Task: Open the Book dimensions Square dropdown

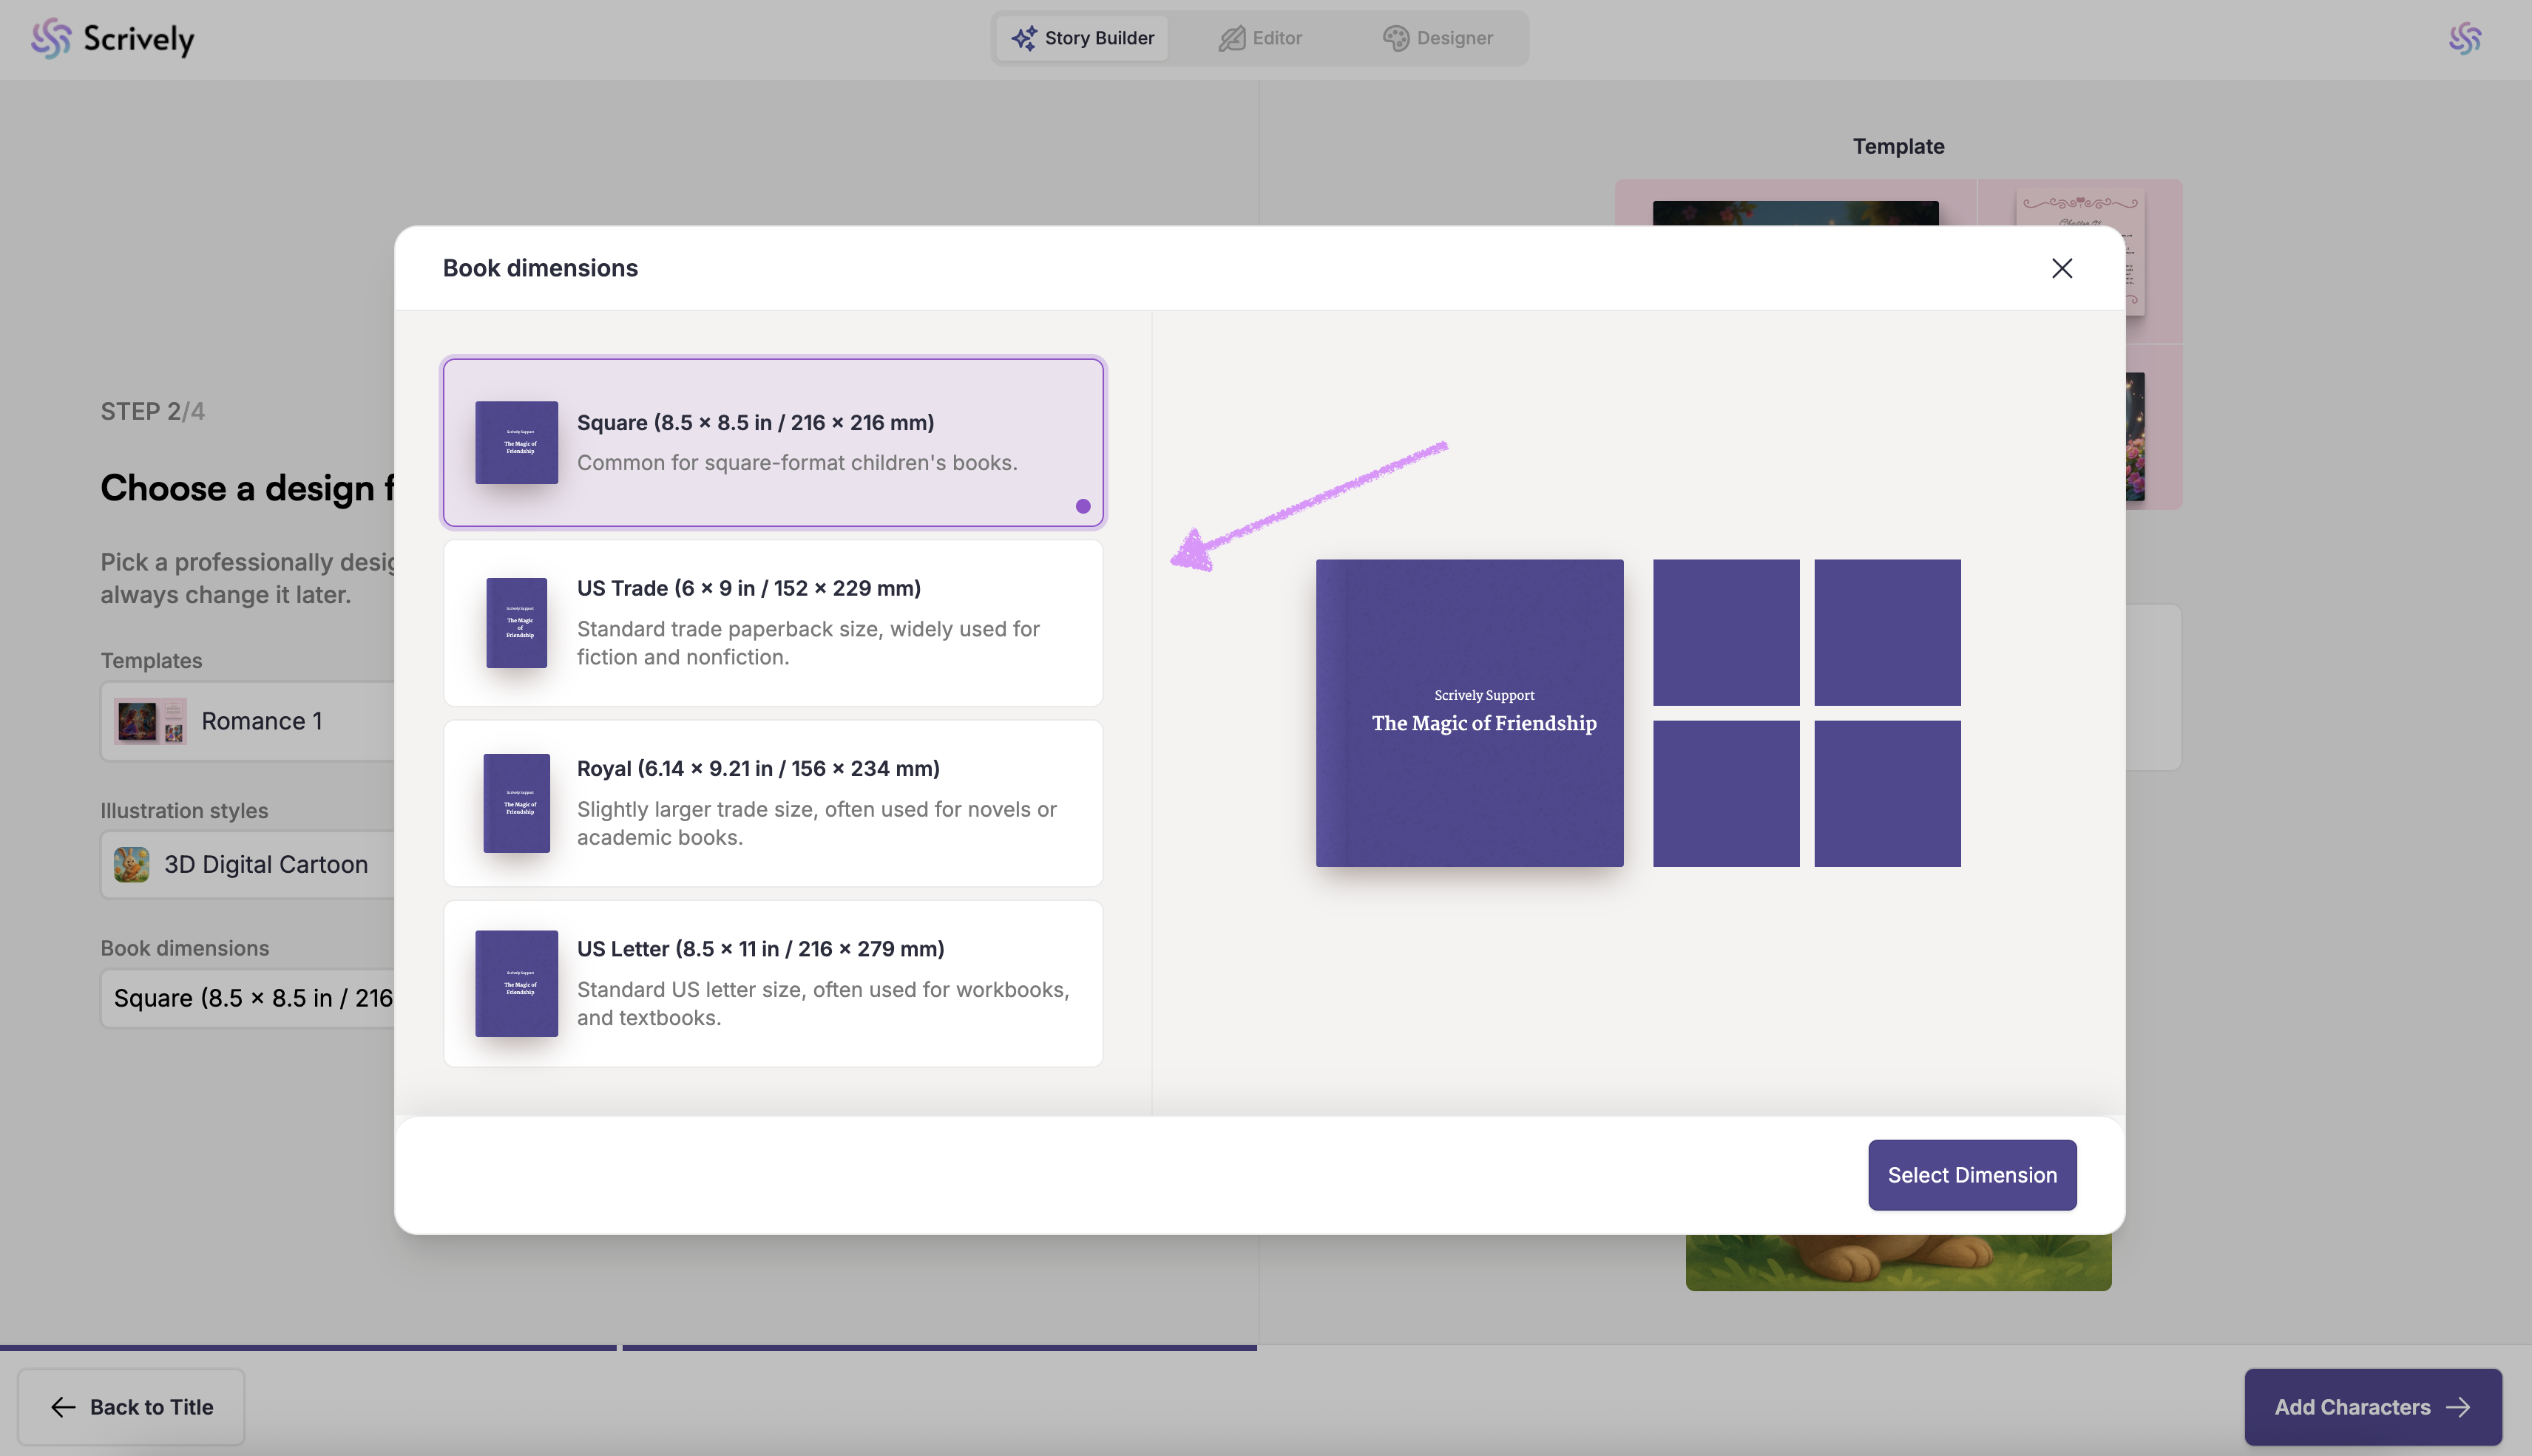Action: click(250, 998)
